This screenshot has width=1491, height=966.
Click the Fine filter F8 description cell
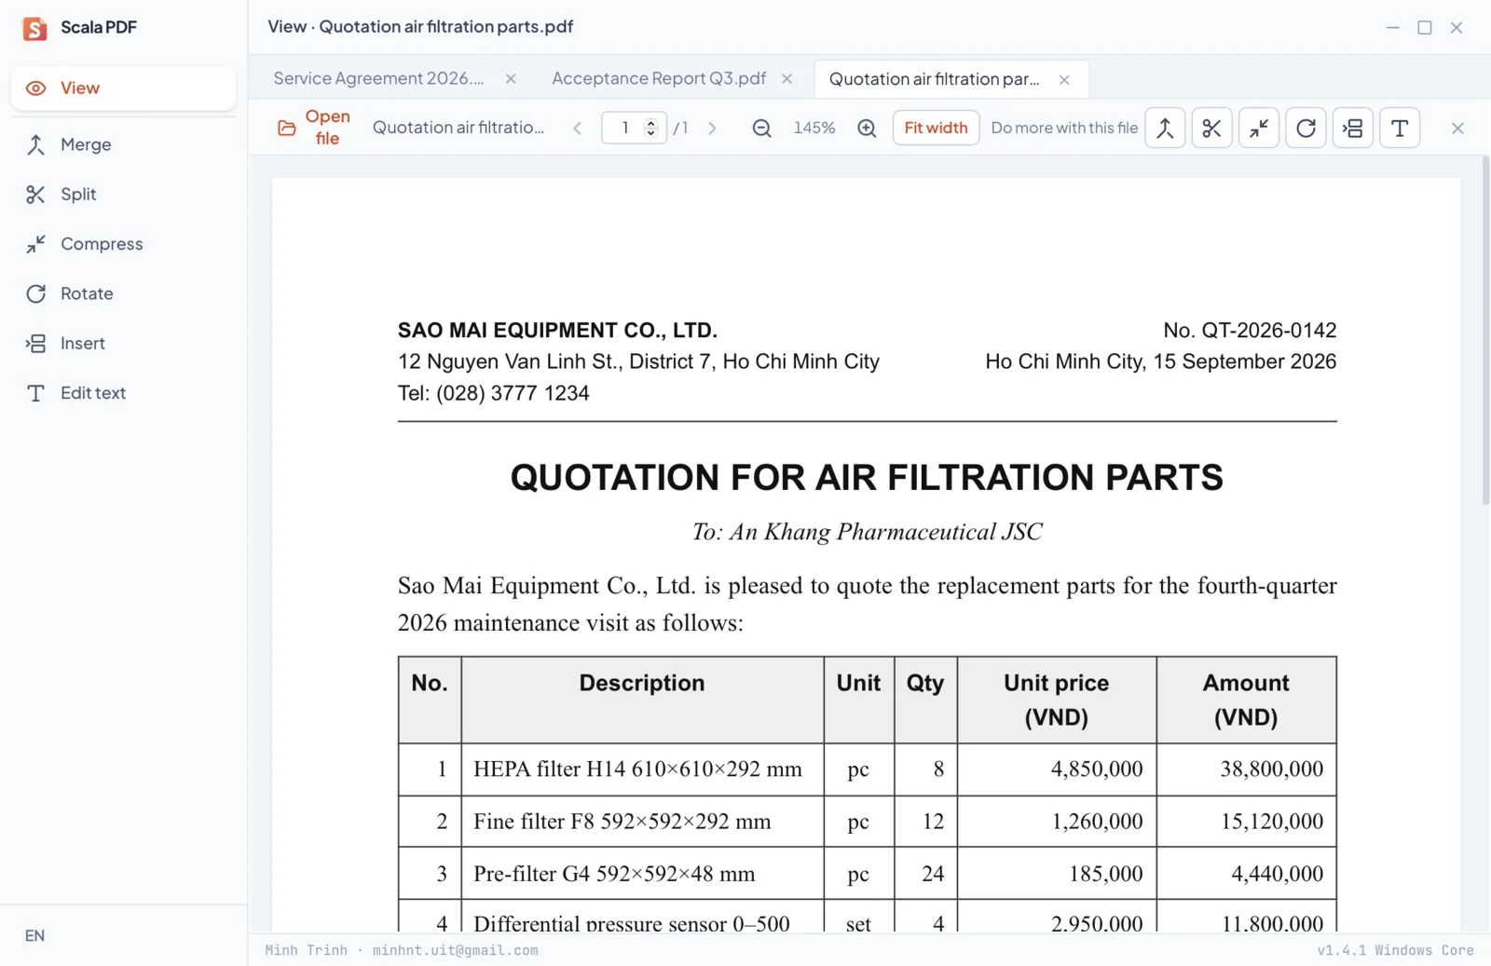642,822
